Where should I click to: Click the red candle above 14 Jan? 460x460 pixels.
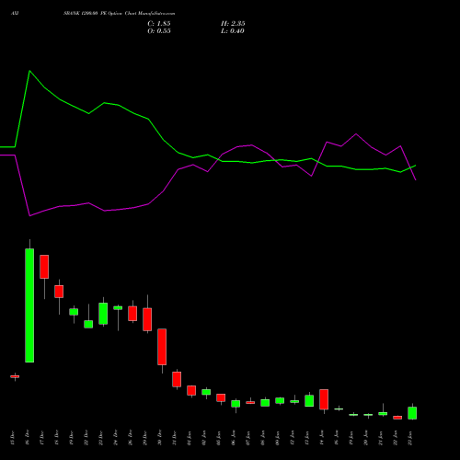(x=324, y=399)
